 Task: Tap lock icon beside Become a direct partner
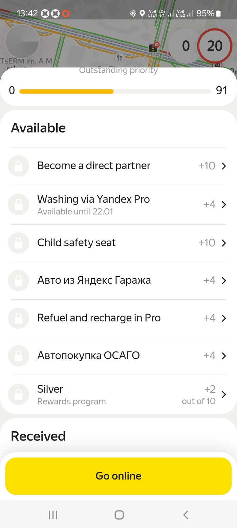click(19, 166)
